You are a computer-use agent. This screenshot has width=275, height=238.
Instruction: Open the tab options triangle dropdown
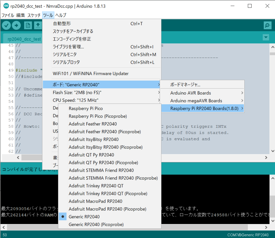coord(266,37)
